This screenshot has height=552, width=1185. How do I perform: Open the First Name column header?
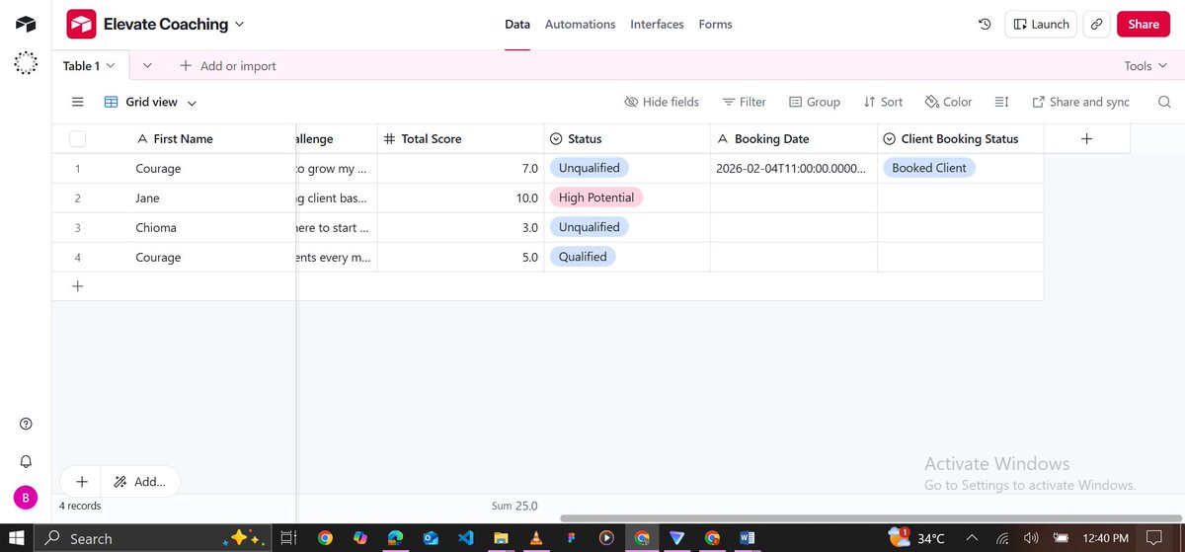point(176,139)
